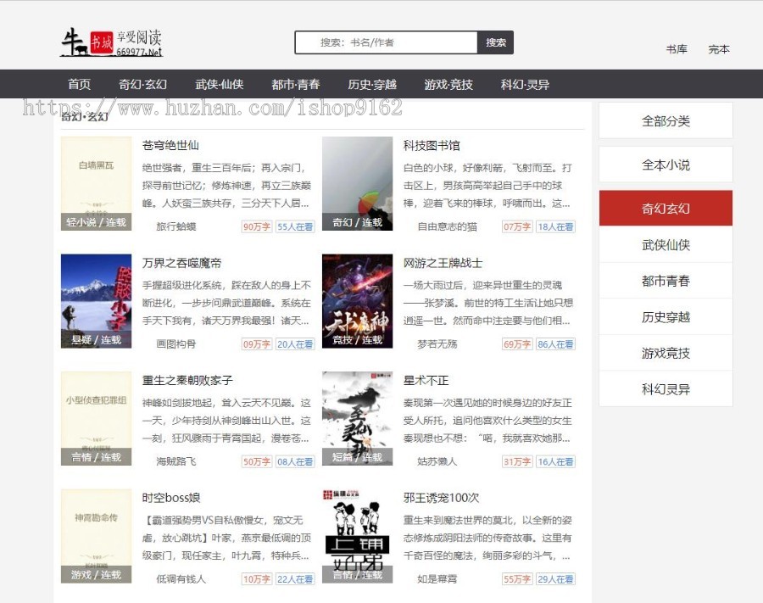
Task: Open 历史·穿越 navigation menu item
Action: 371,84
